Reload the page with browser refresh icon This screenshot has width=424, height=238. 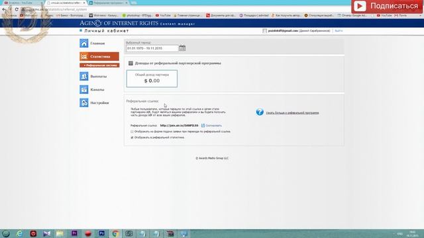coord(17,9)
